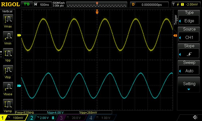The height and width of the screenshot is (121, 202).
Task: Select the Vpp measurement icon
Action: point(8,53)
